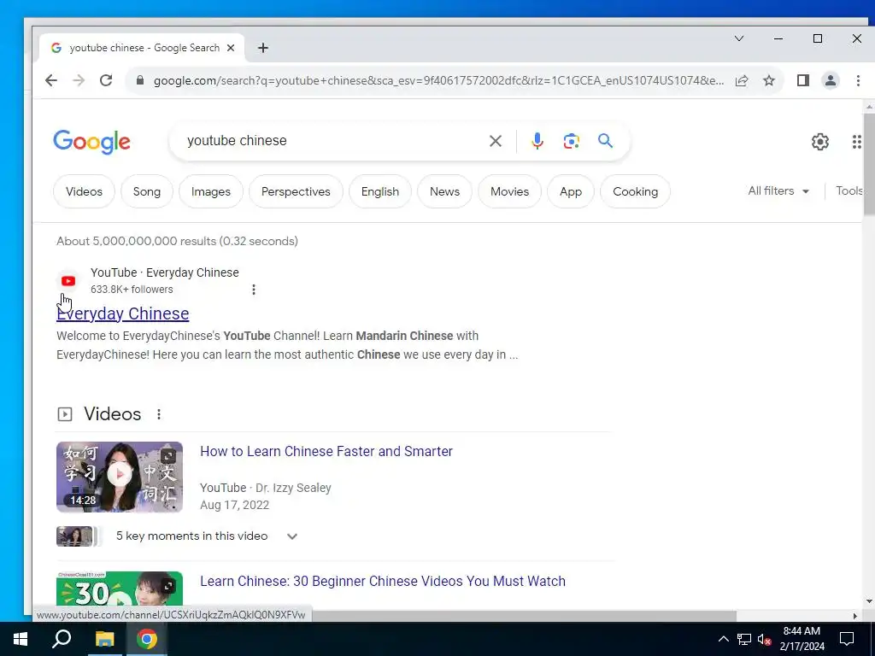Click the '30' video thumbnail
The height and width of the screenshot is (656, 875).
pos(120,589)
